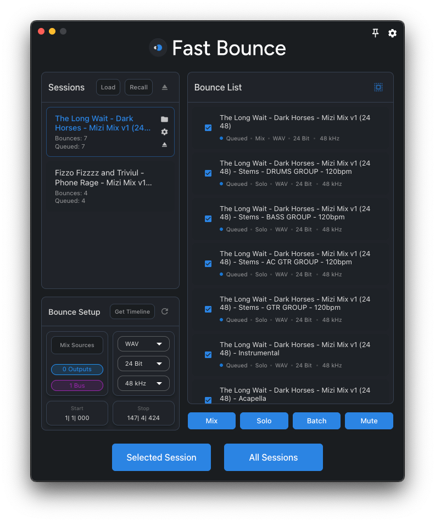
Task: Click the select-all icon in Bounce List
Action: [378, 87]
